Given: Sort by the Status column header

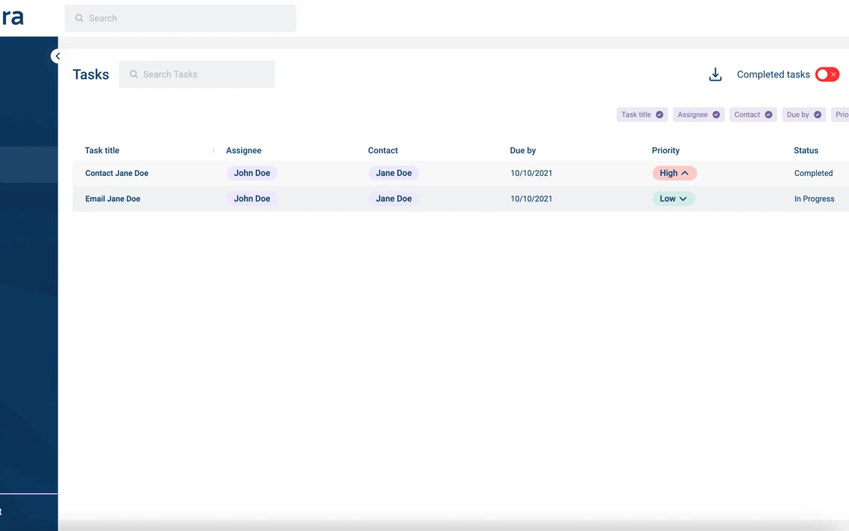Looking at the screenshot, I should point(806,150).
